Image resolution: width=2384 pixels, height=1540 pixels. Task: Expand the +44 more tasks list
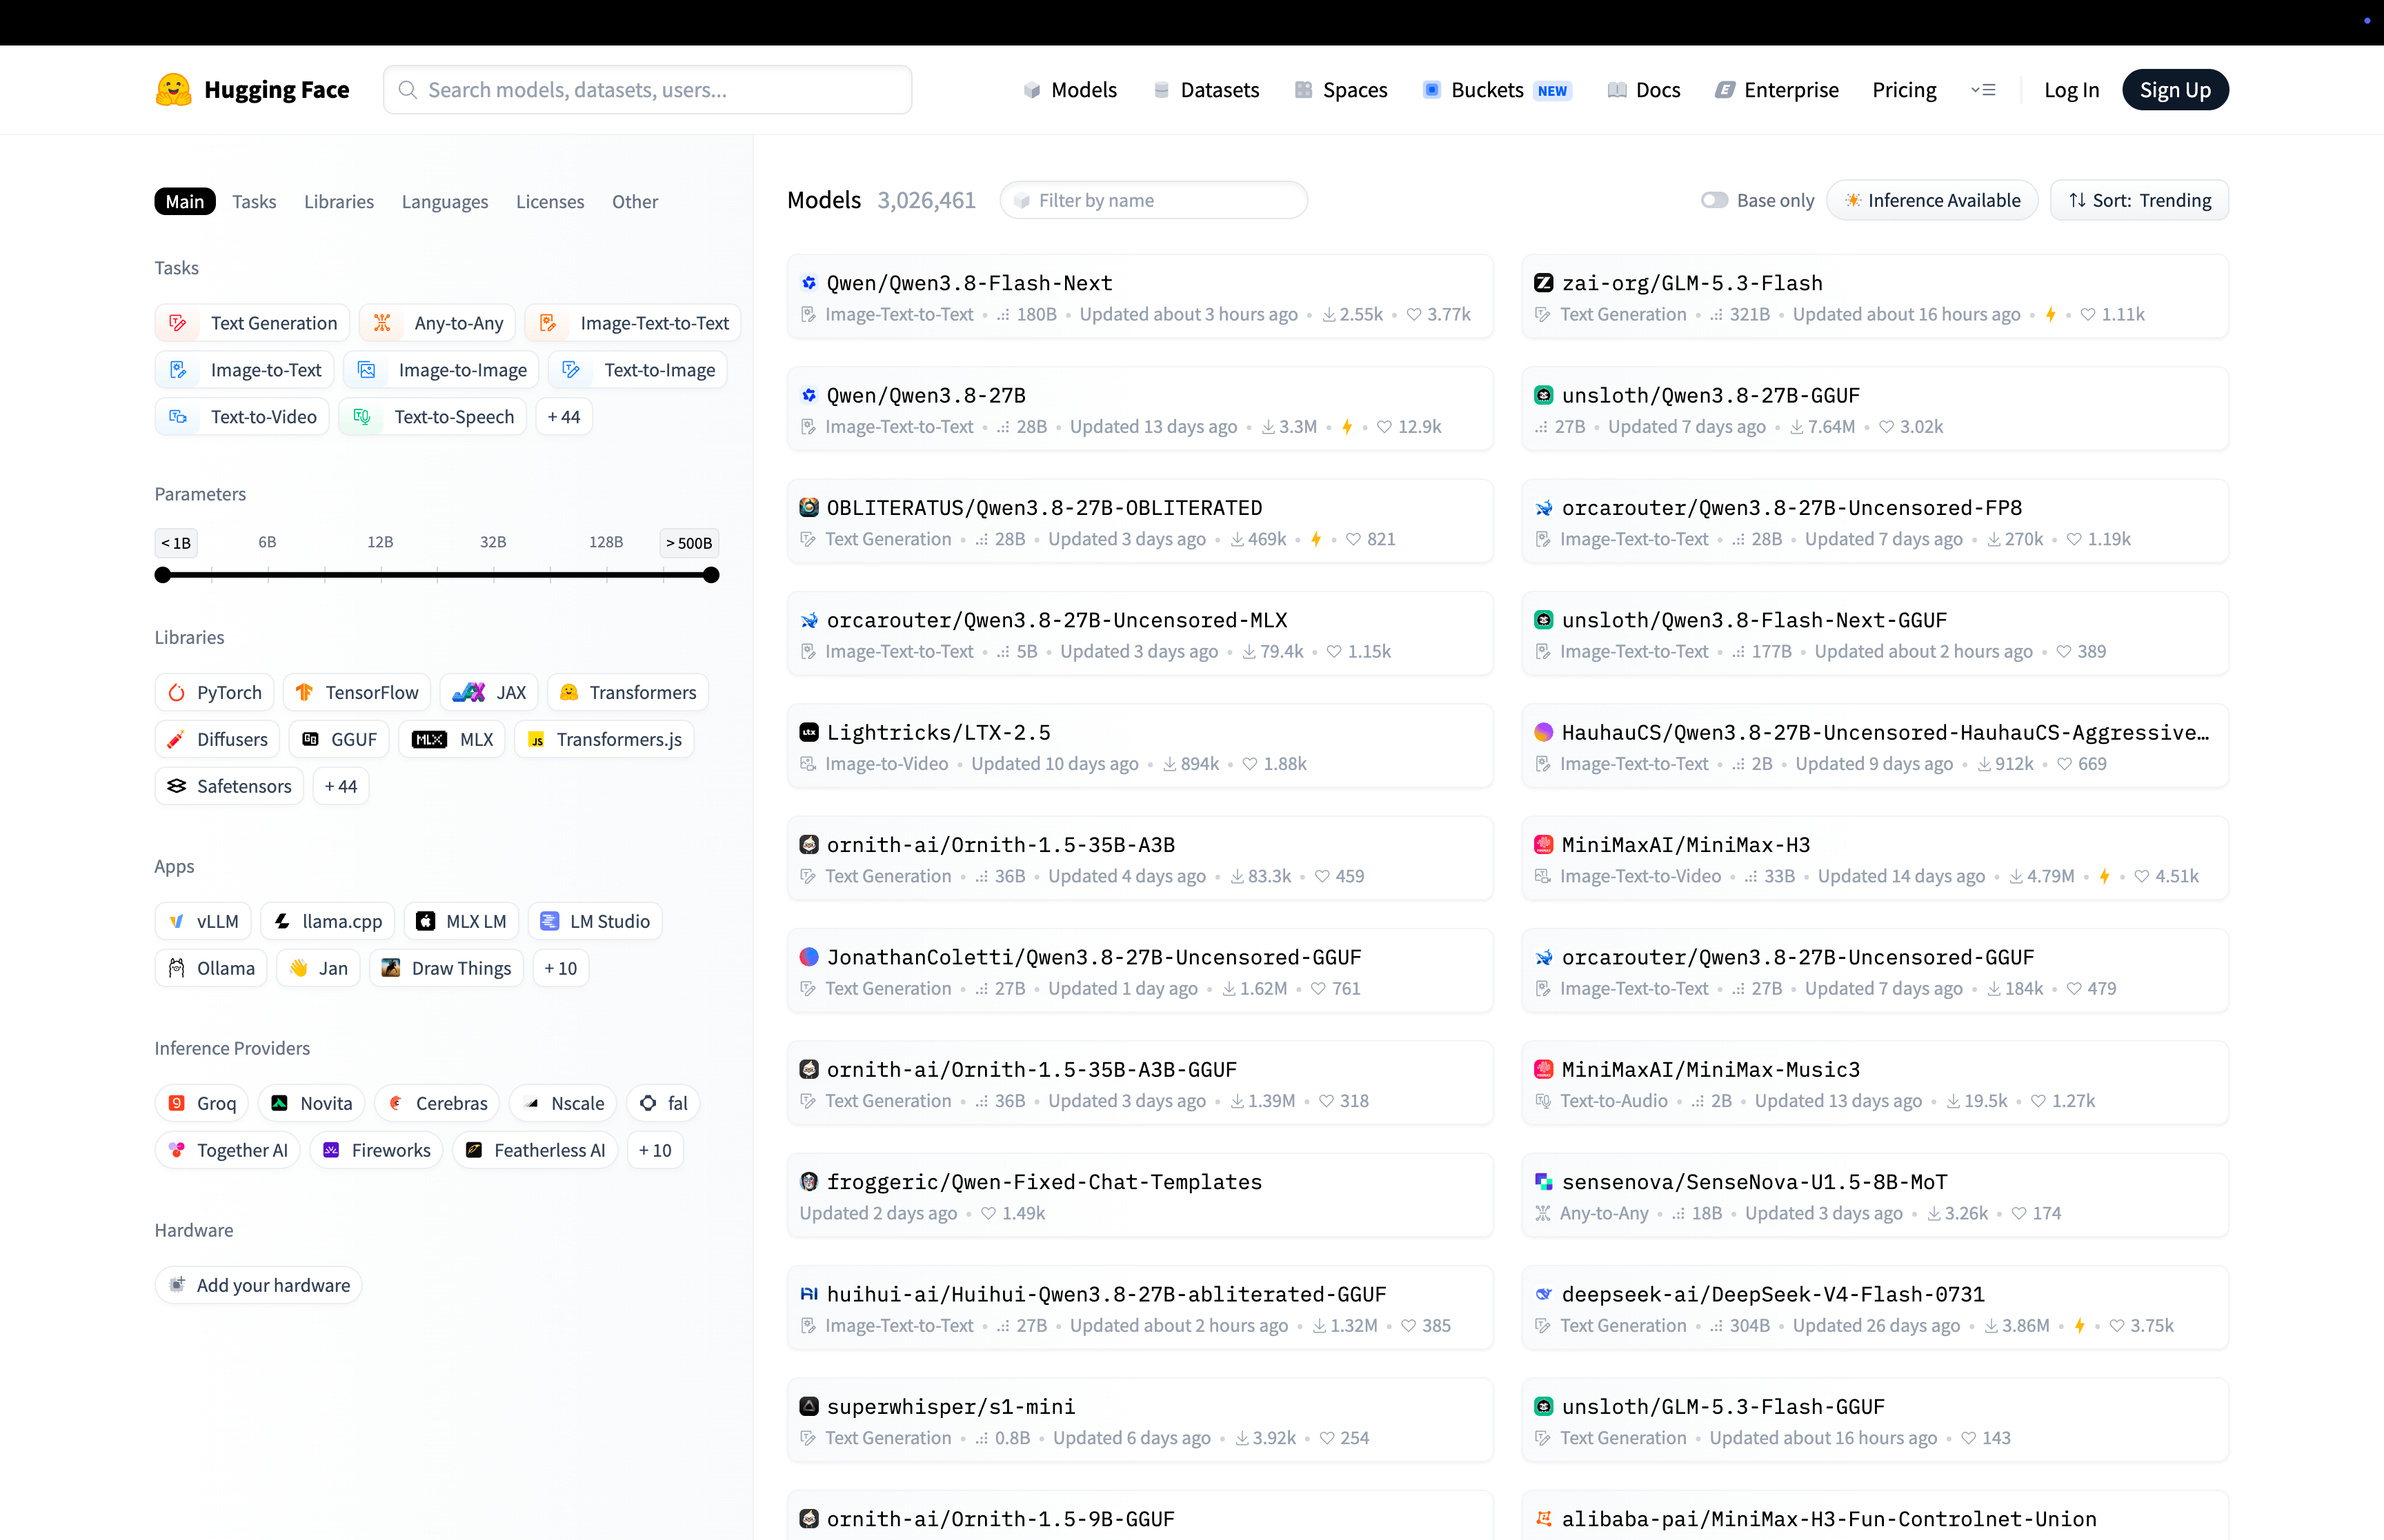pos(564,417)
